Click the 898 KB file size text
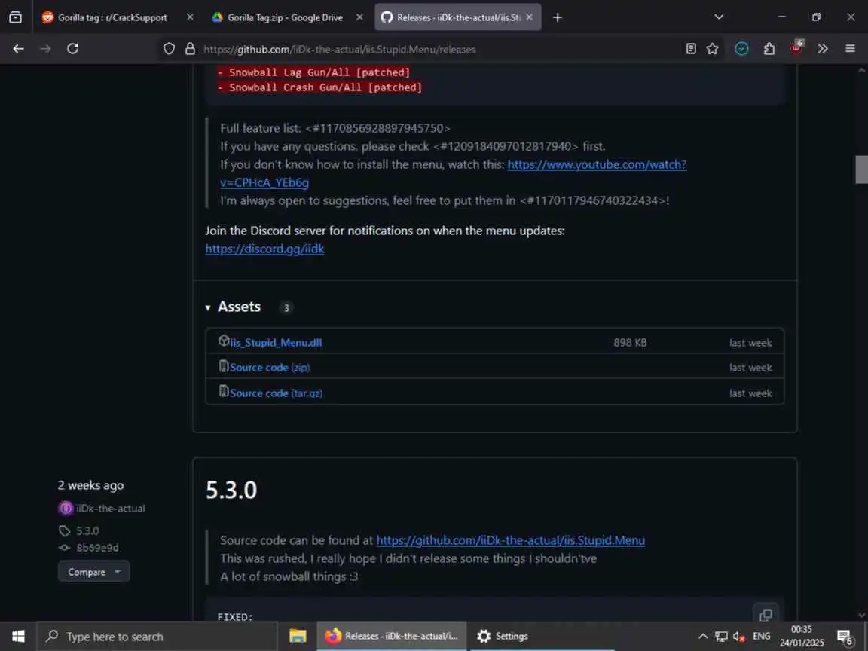Viewport: 868px width, 651px height. (630, 343)
